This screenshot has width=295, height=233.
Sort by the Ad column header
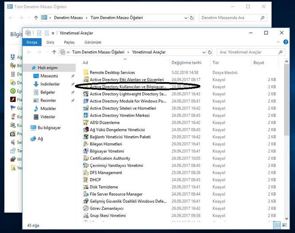click(125, 63)
